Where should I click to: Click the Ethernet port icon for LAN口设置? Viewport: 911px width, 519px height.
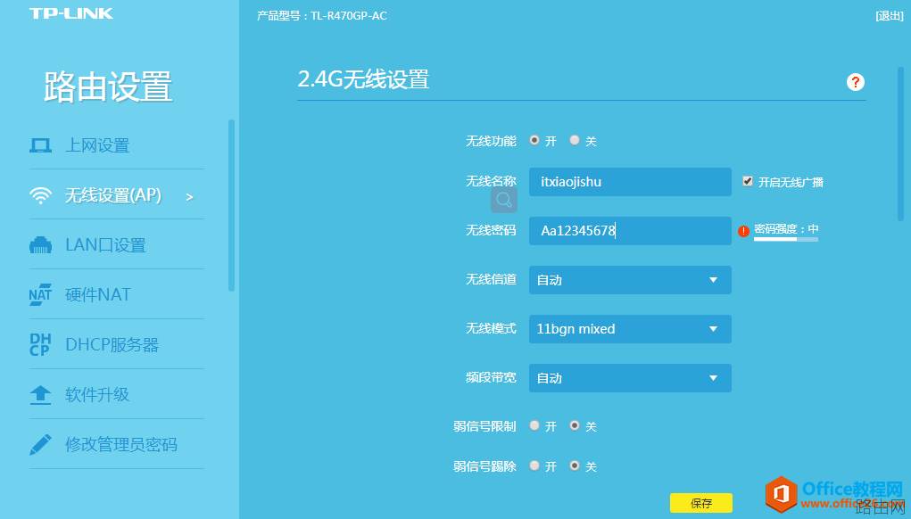coord(40,245)
